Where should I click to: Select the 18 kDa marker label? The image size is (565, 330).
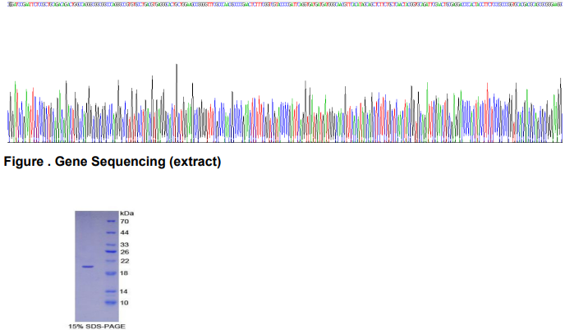(x=124, y=273)
